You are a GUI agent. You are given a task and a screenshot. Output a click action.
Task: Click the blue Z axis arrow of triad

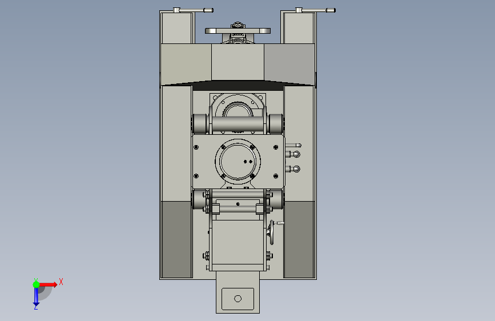tap(36, 298)
